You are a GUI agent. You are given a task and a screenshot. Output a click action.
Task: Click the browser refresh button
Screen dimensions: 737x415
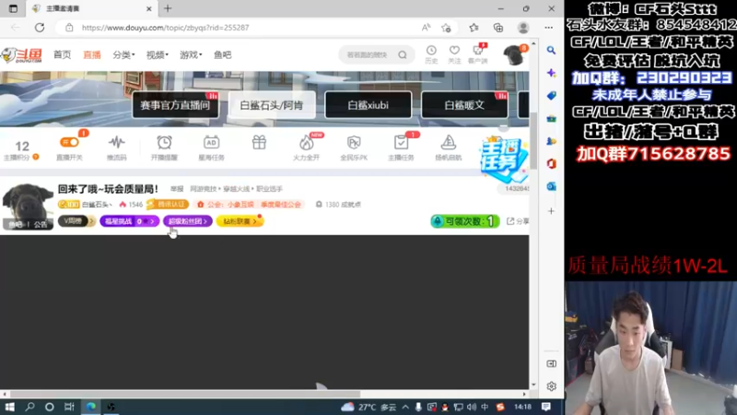(x=40, y=28)
